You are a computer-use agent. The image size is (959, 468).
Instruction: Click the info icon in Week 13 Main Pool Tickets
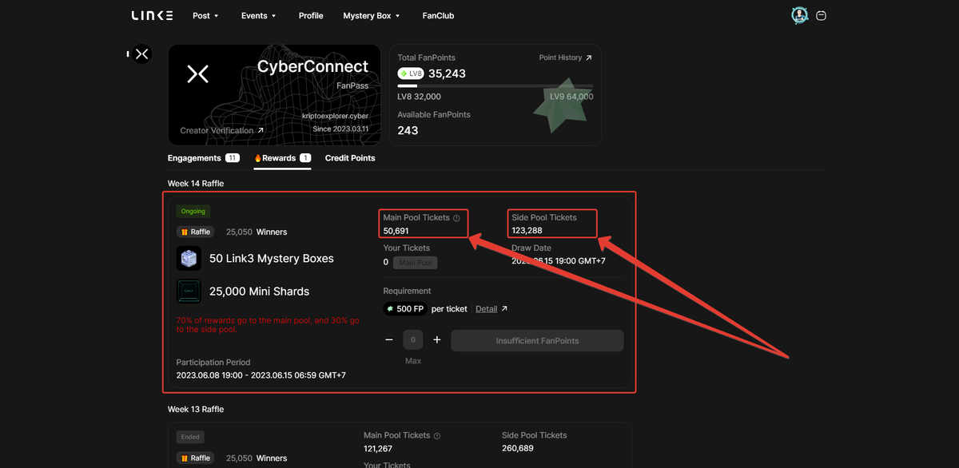pyautogui.click(x=437, y=436)
